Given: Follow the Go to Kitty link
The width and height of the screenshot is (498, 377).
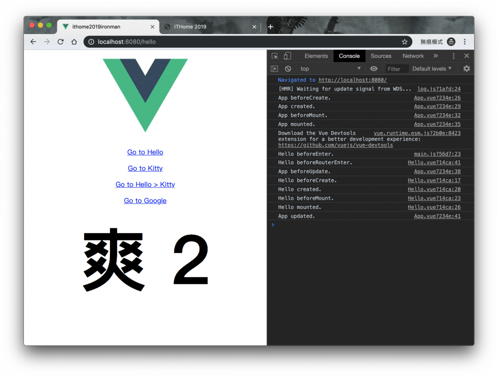Looking at the screenshot, I should point(145,168).
